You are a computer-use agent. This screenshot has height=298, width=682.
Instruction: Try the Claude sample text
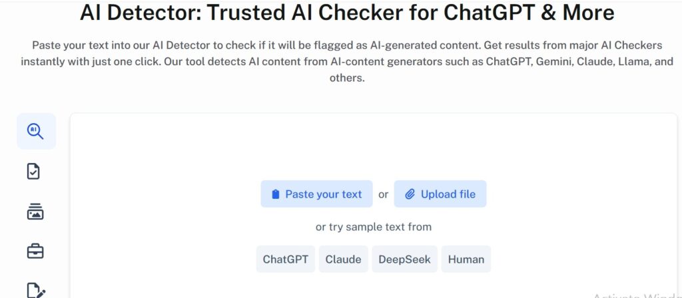[x=343, y=259]
